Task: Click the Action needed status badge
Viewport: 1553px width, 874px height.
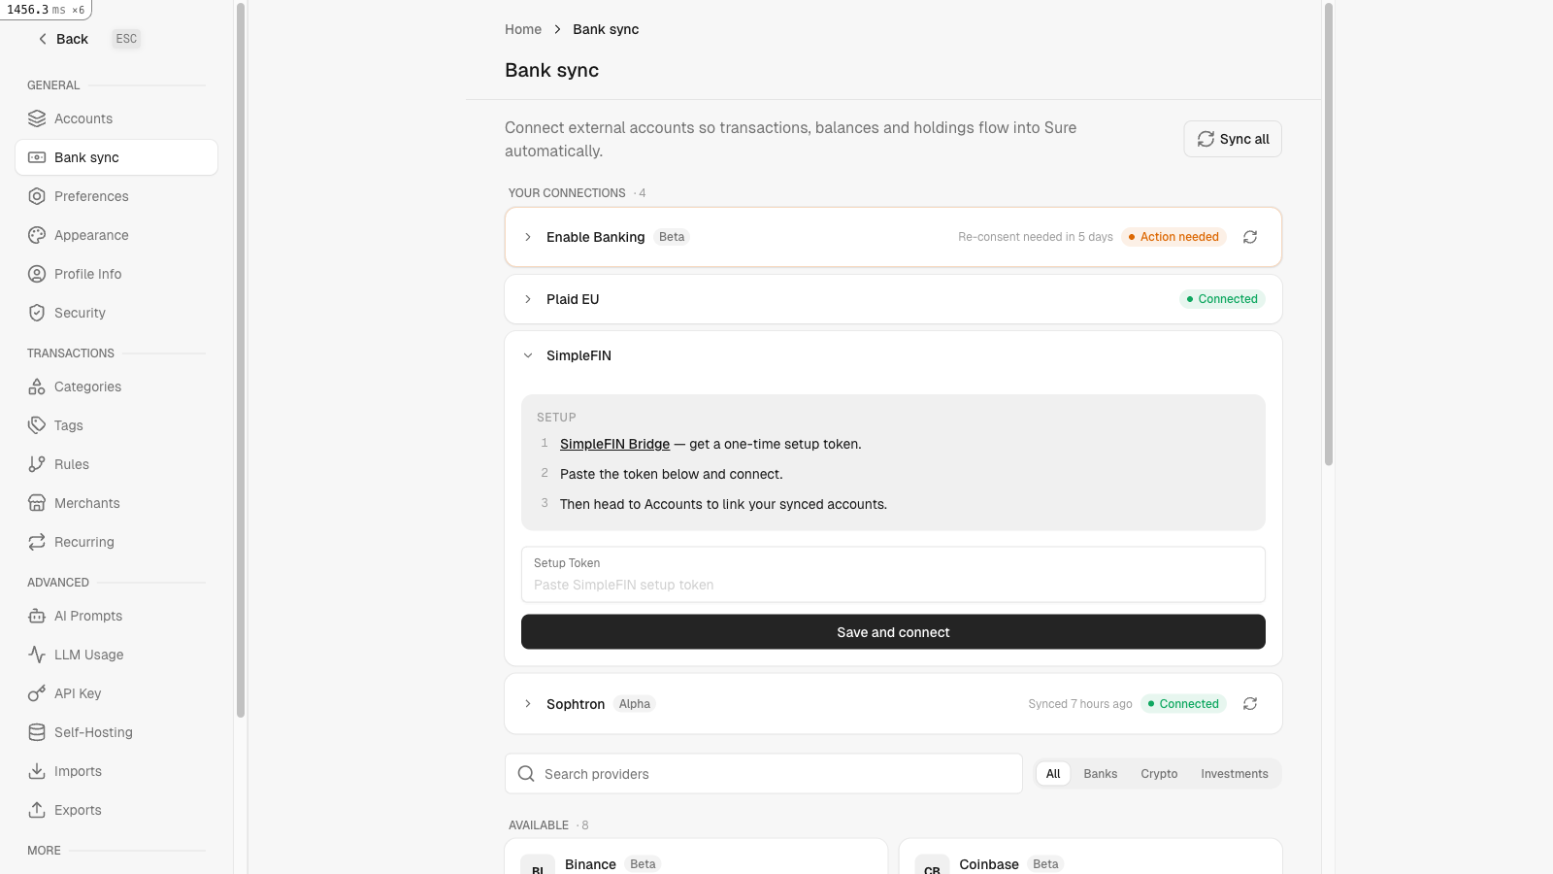Action: pos(1173,237)
